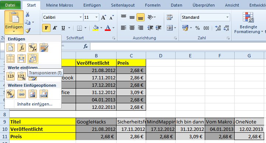
Task: Click the copy icon in clipboard group
Action: tap(27, 22)
